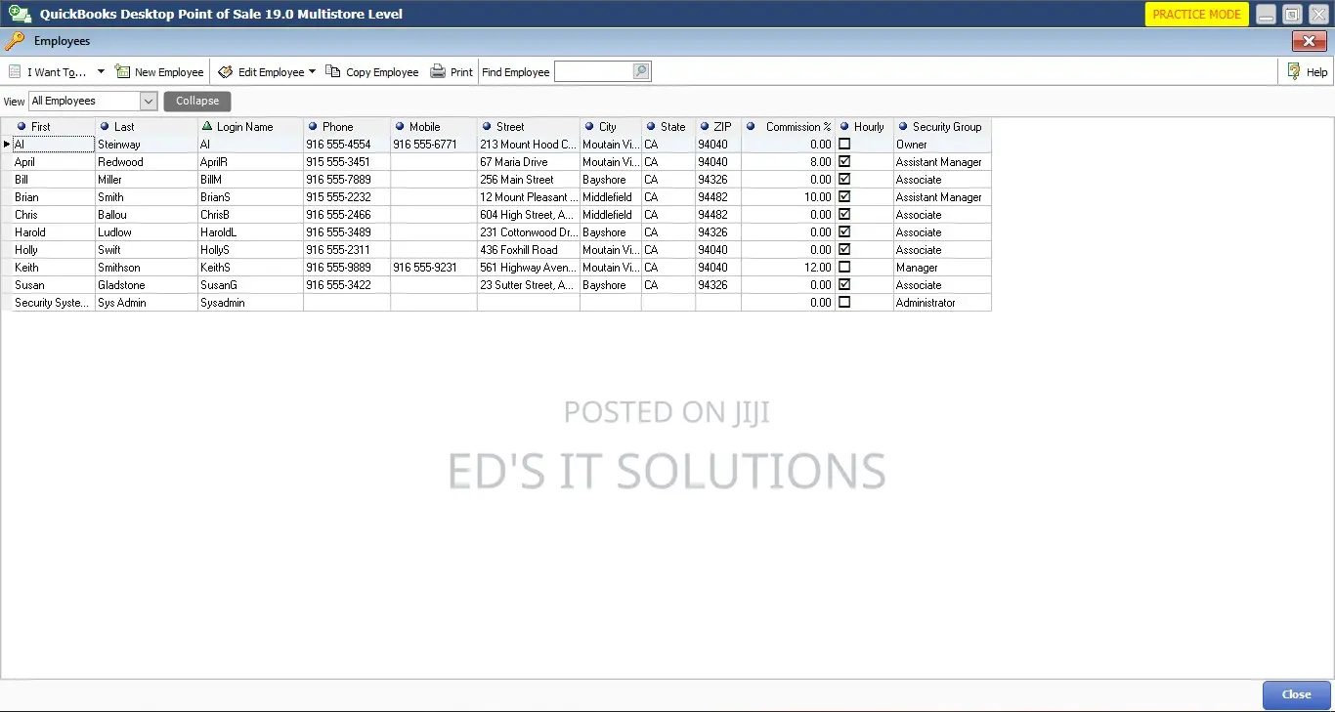Click the Print label in toolbar
The width and height of the screenshot is (1335, 712).
(x=461, y=72)
